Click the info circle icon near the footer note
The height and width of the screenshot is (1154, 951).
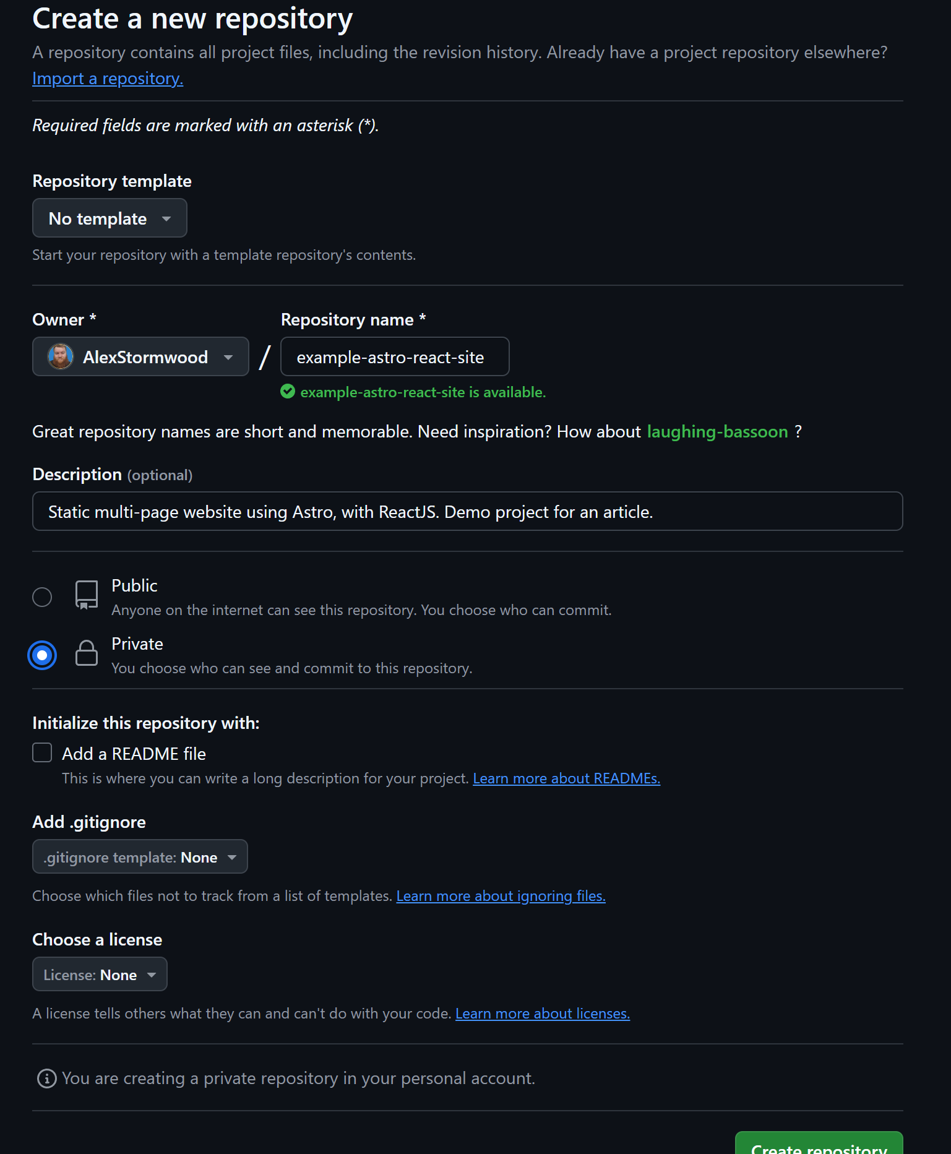[45, 1078]
